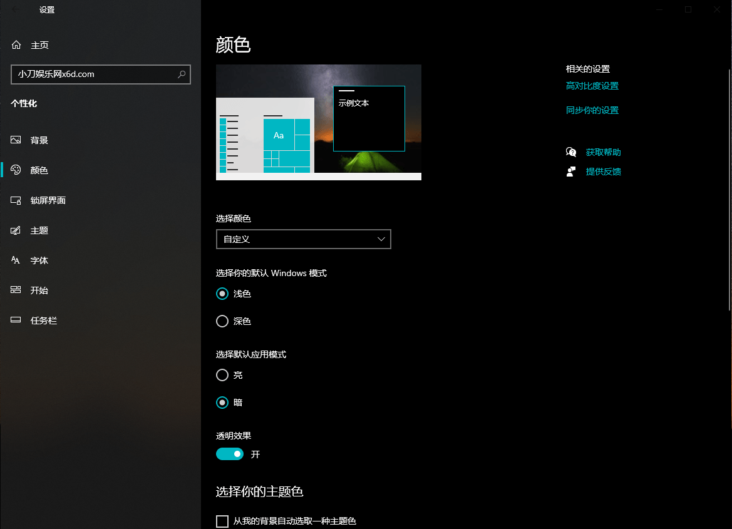
Task: Return to Settings 主页 (Home)
Action: coord(39,44)
